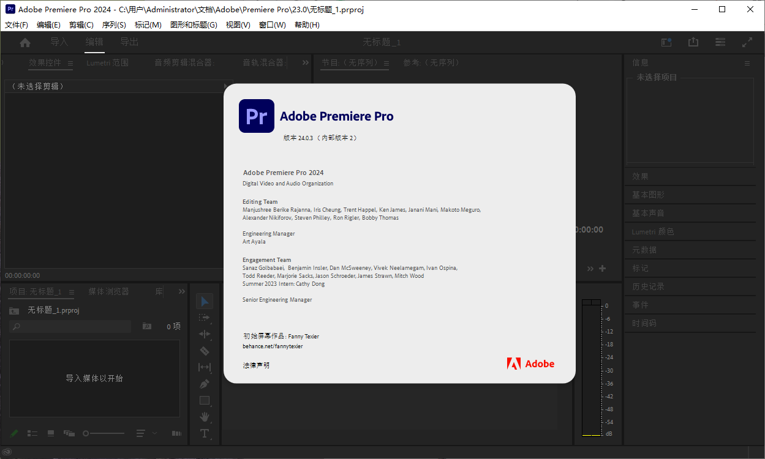
Task: Open the 信息 panel menu
Action: 747,63
